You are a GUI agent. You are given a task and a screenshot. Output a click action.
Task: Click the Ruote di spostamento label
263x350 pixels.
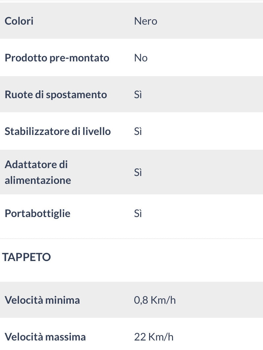coord(56,95)
